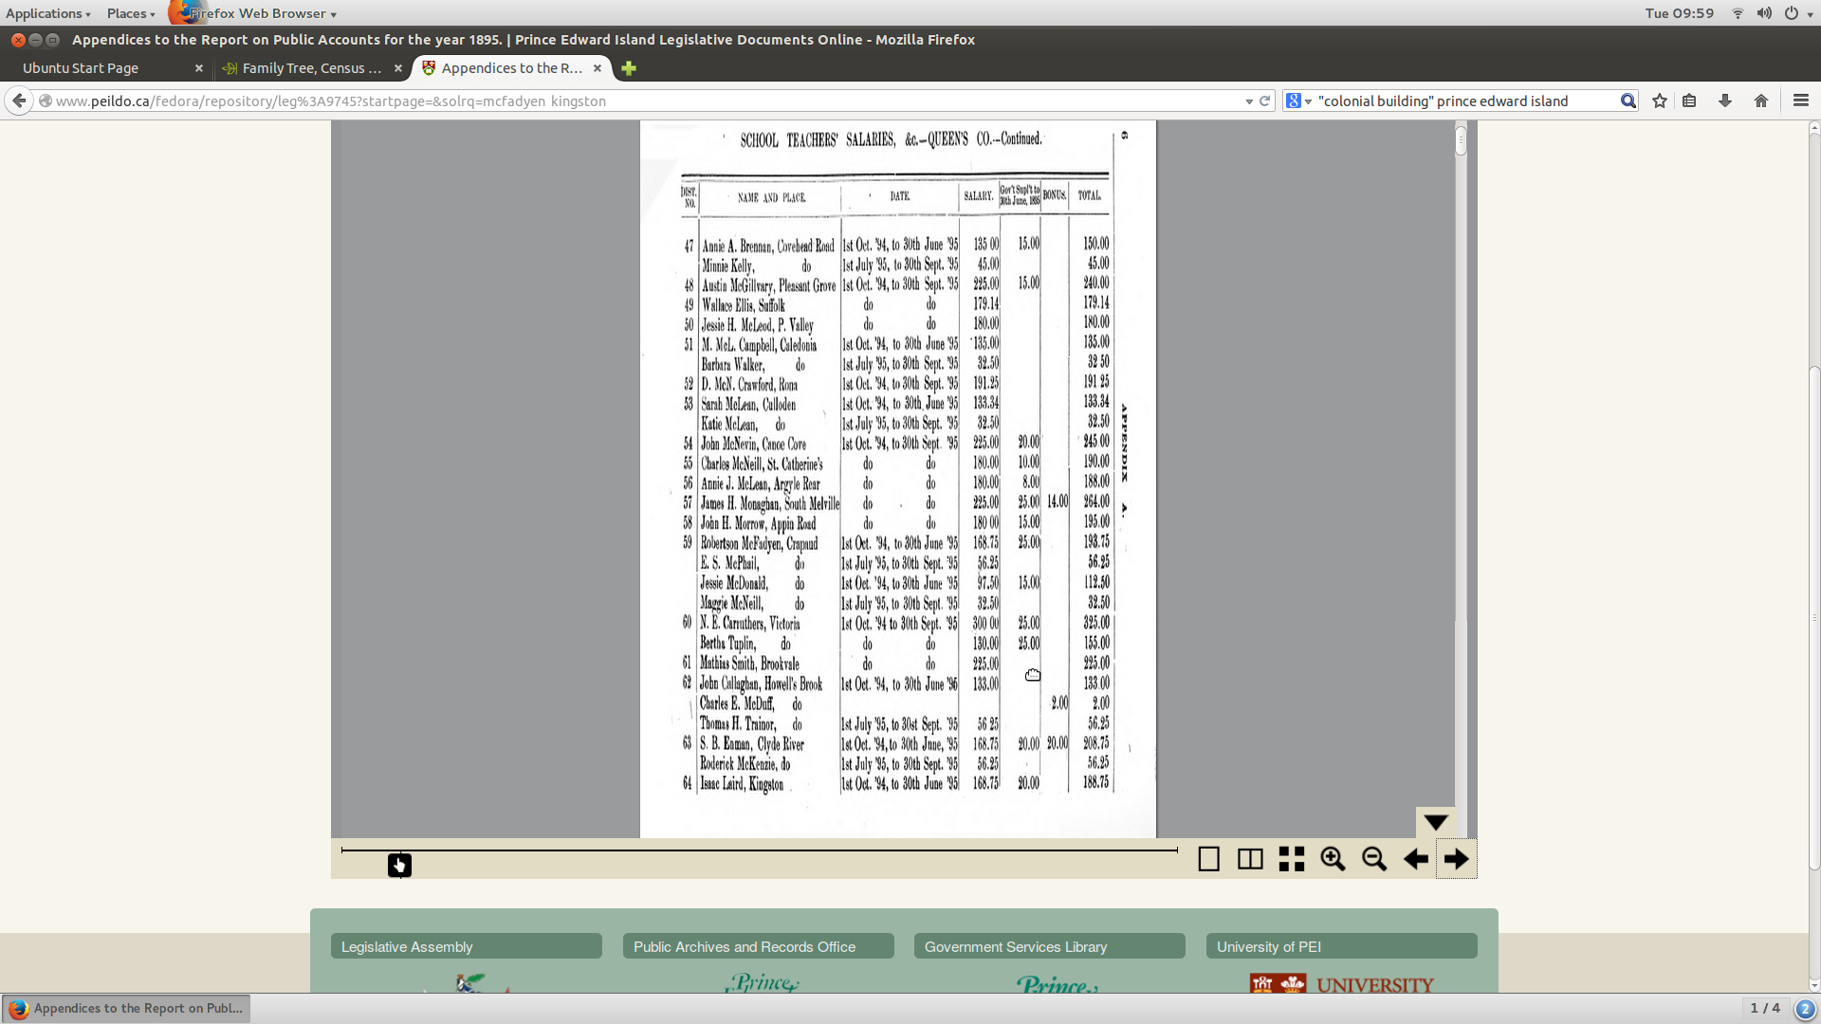Zoom in on the document page
Screen dimensions: 1821x1024
click(1333, 859)
